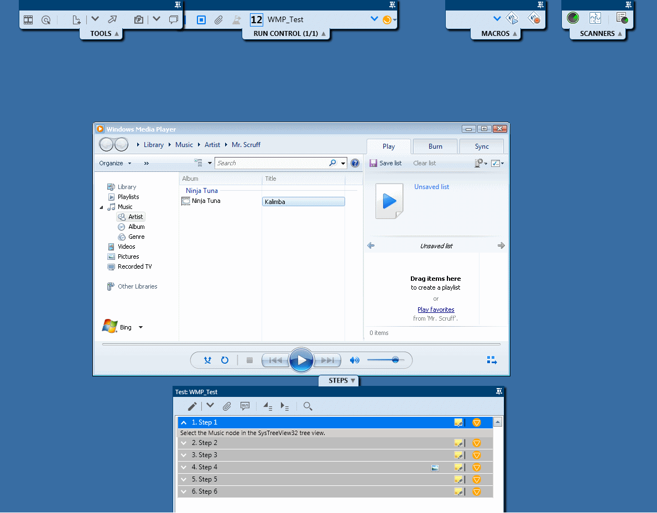This screenshot has width=657, height=513.
Task: Toggle repeat mode in the player controls
Action: [x=225, y=360]
